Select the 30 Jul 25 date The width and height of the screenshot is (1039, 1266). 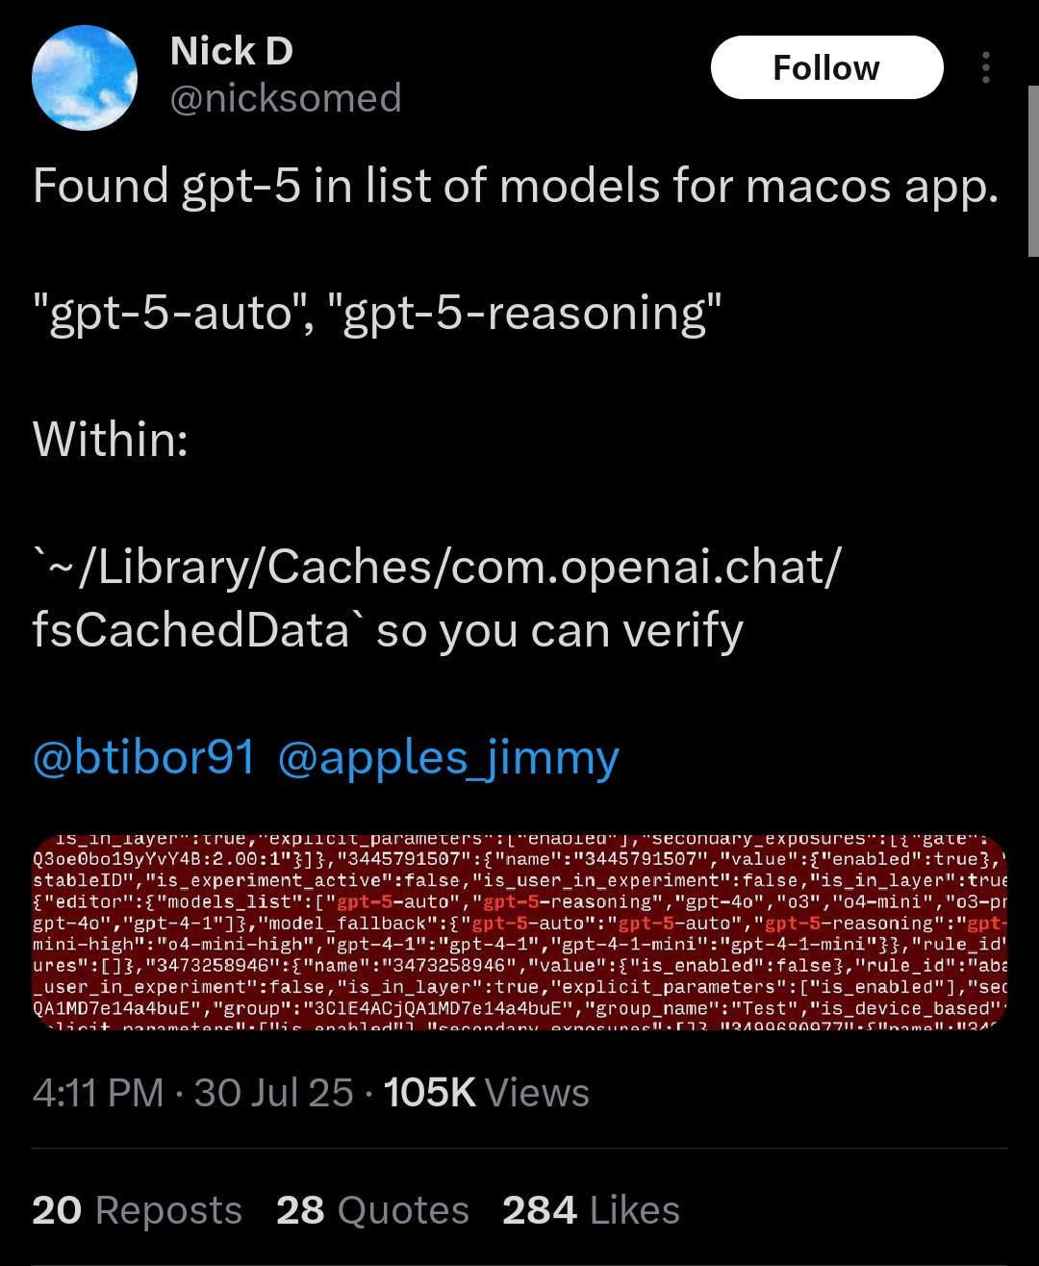(274, 1092)
